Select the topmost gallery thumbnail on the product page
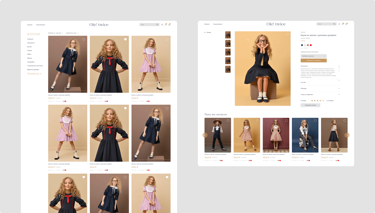Image resolution: width=375 pixels, height=213 pixels. (x=228, y=35)
